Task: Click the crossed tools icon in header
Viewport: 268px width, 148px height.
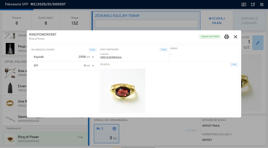Action: tap(262, 4)
